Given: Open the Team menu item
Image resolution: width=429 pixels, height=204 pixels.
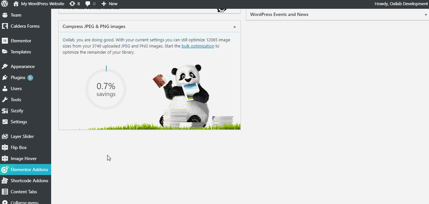Looking at the screenshot, I should [x=16, y=15].
